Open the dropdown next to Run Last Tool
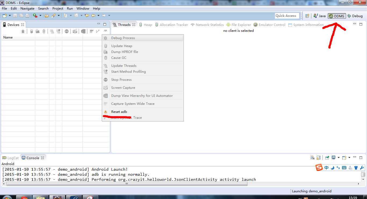Image resolution: width=367 pixels, height=199 pixels. point(40,16)
